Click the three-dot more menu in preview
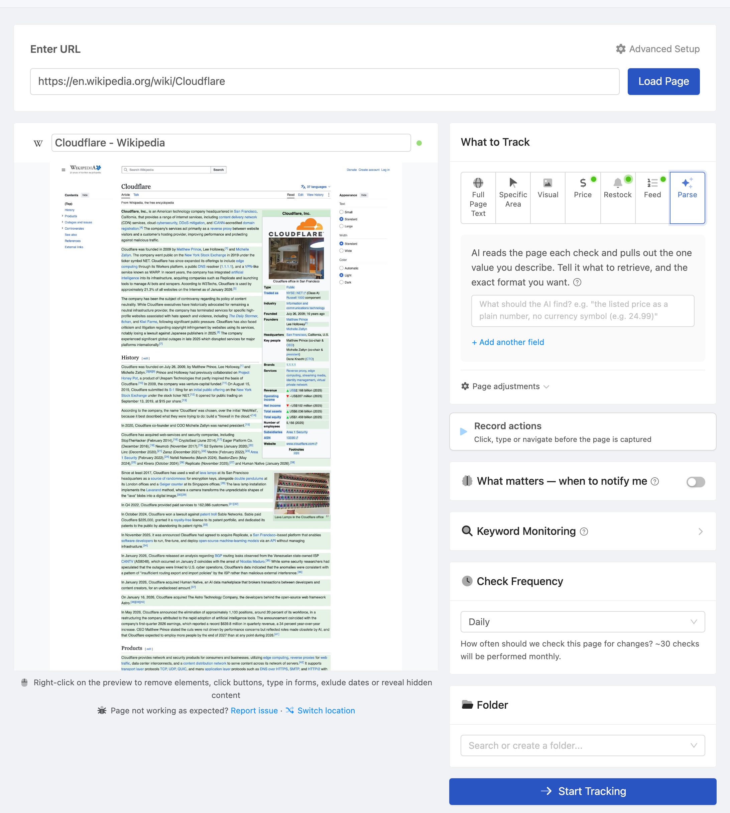The width and height of the screenshot is (730, 813). pyautogui.click(x=329, y=195)
